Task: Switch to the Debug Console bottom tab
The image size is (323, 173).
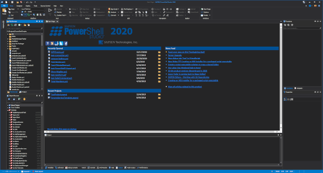Action: click(71, 168)
